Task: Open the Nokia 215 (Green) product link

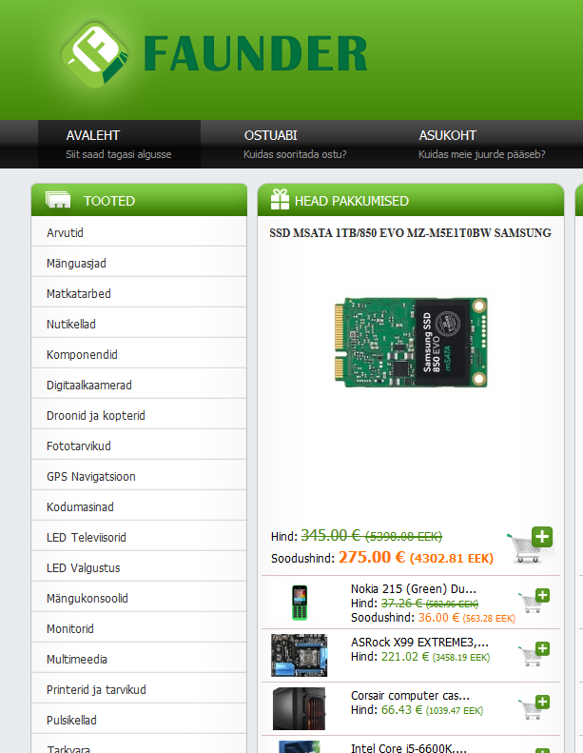Action: pos(413,588)
